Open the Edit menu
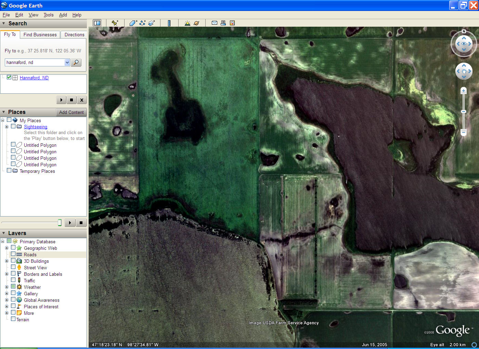This screenshot has height=349, width=479. click(19, 15)
